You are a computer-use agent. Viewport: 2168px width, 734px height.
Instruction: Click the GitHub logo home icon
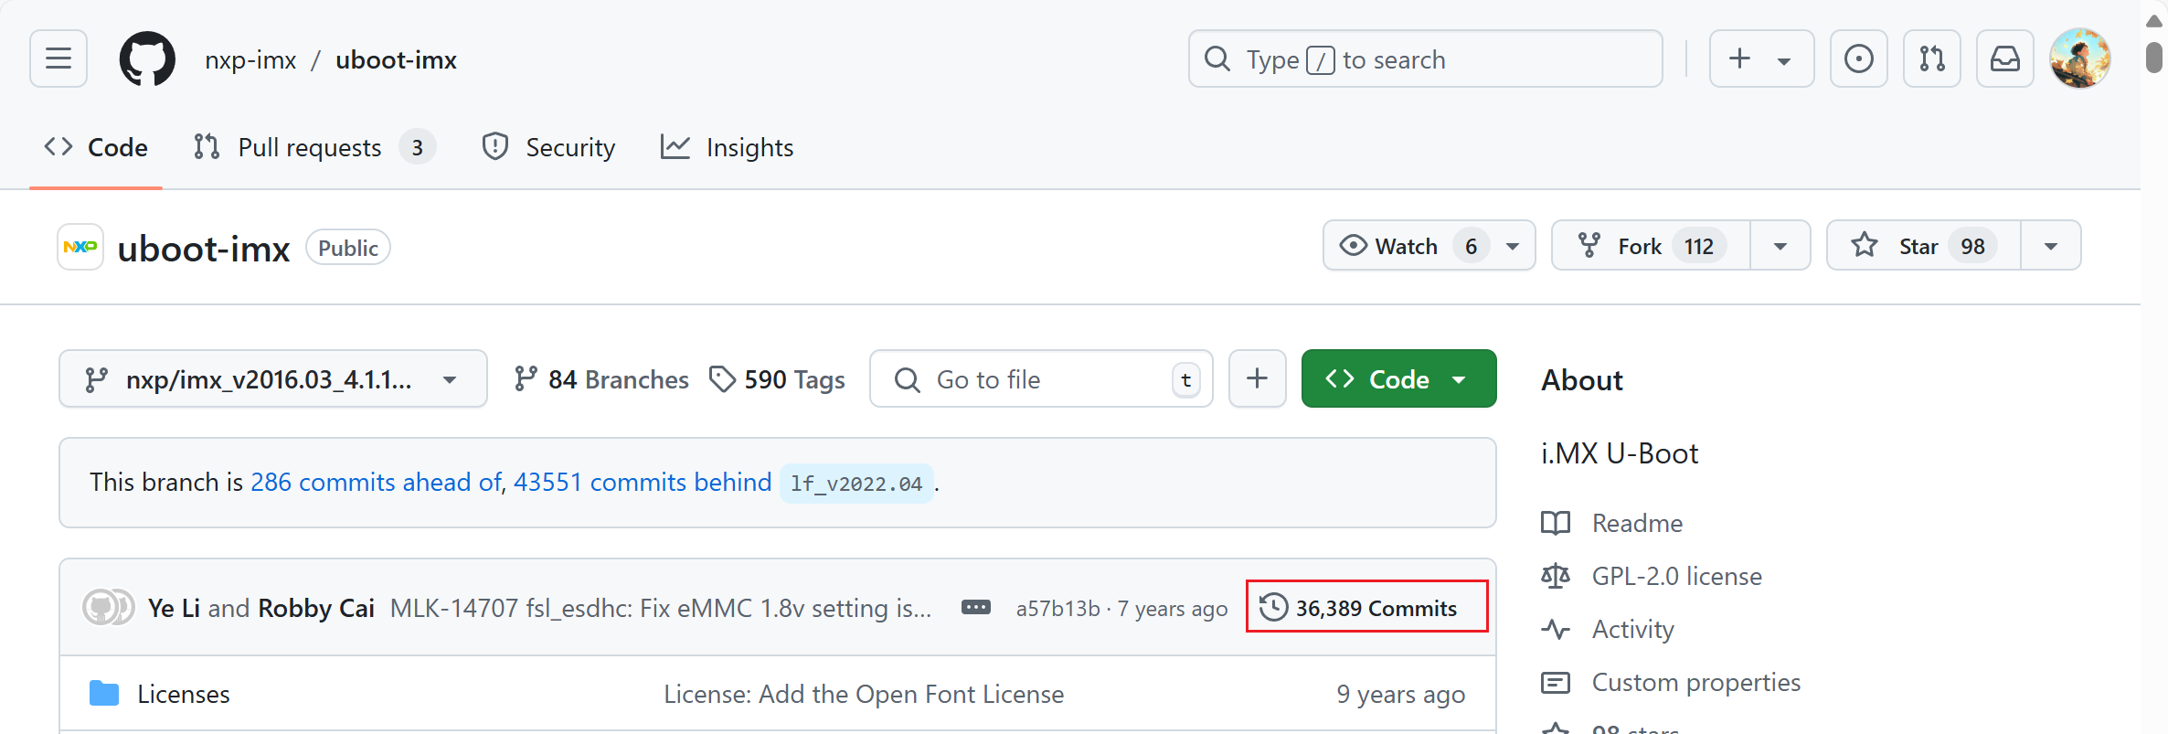click(147, 59)
